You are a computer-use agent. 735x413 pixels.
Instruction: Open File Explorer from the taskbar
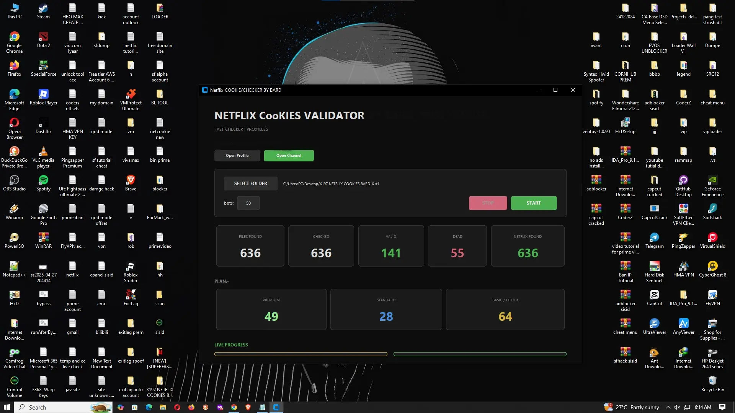163,407
